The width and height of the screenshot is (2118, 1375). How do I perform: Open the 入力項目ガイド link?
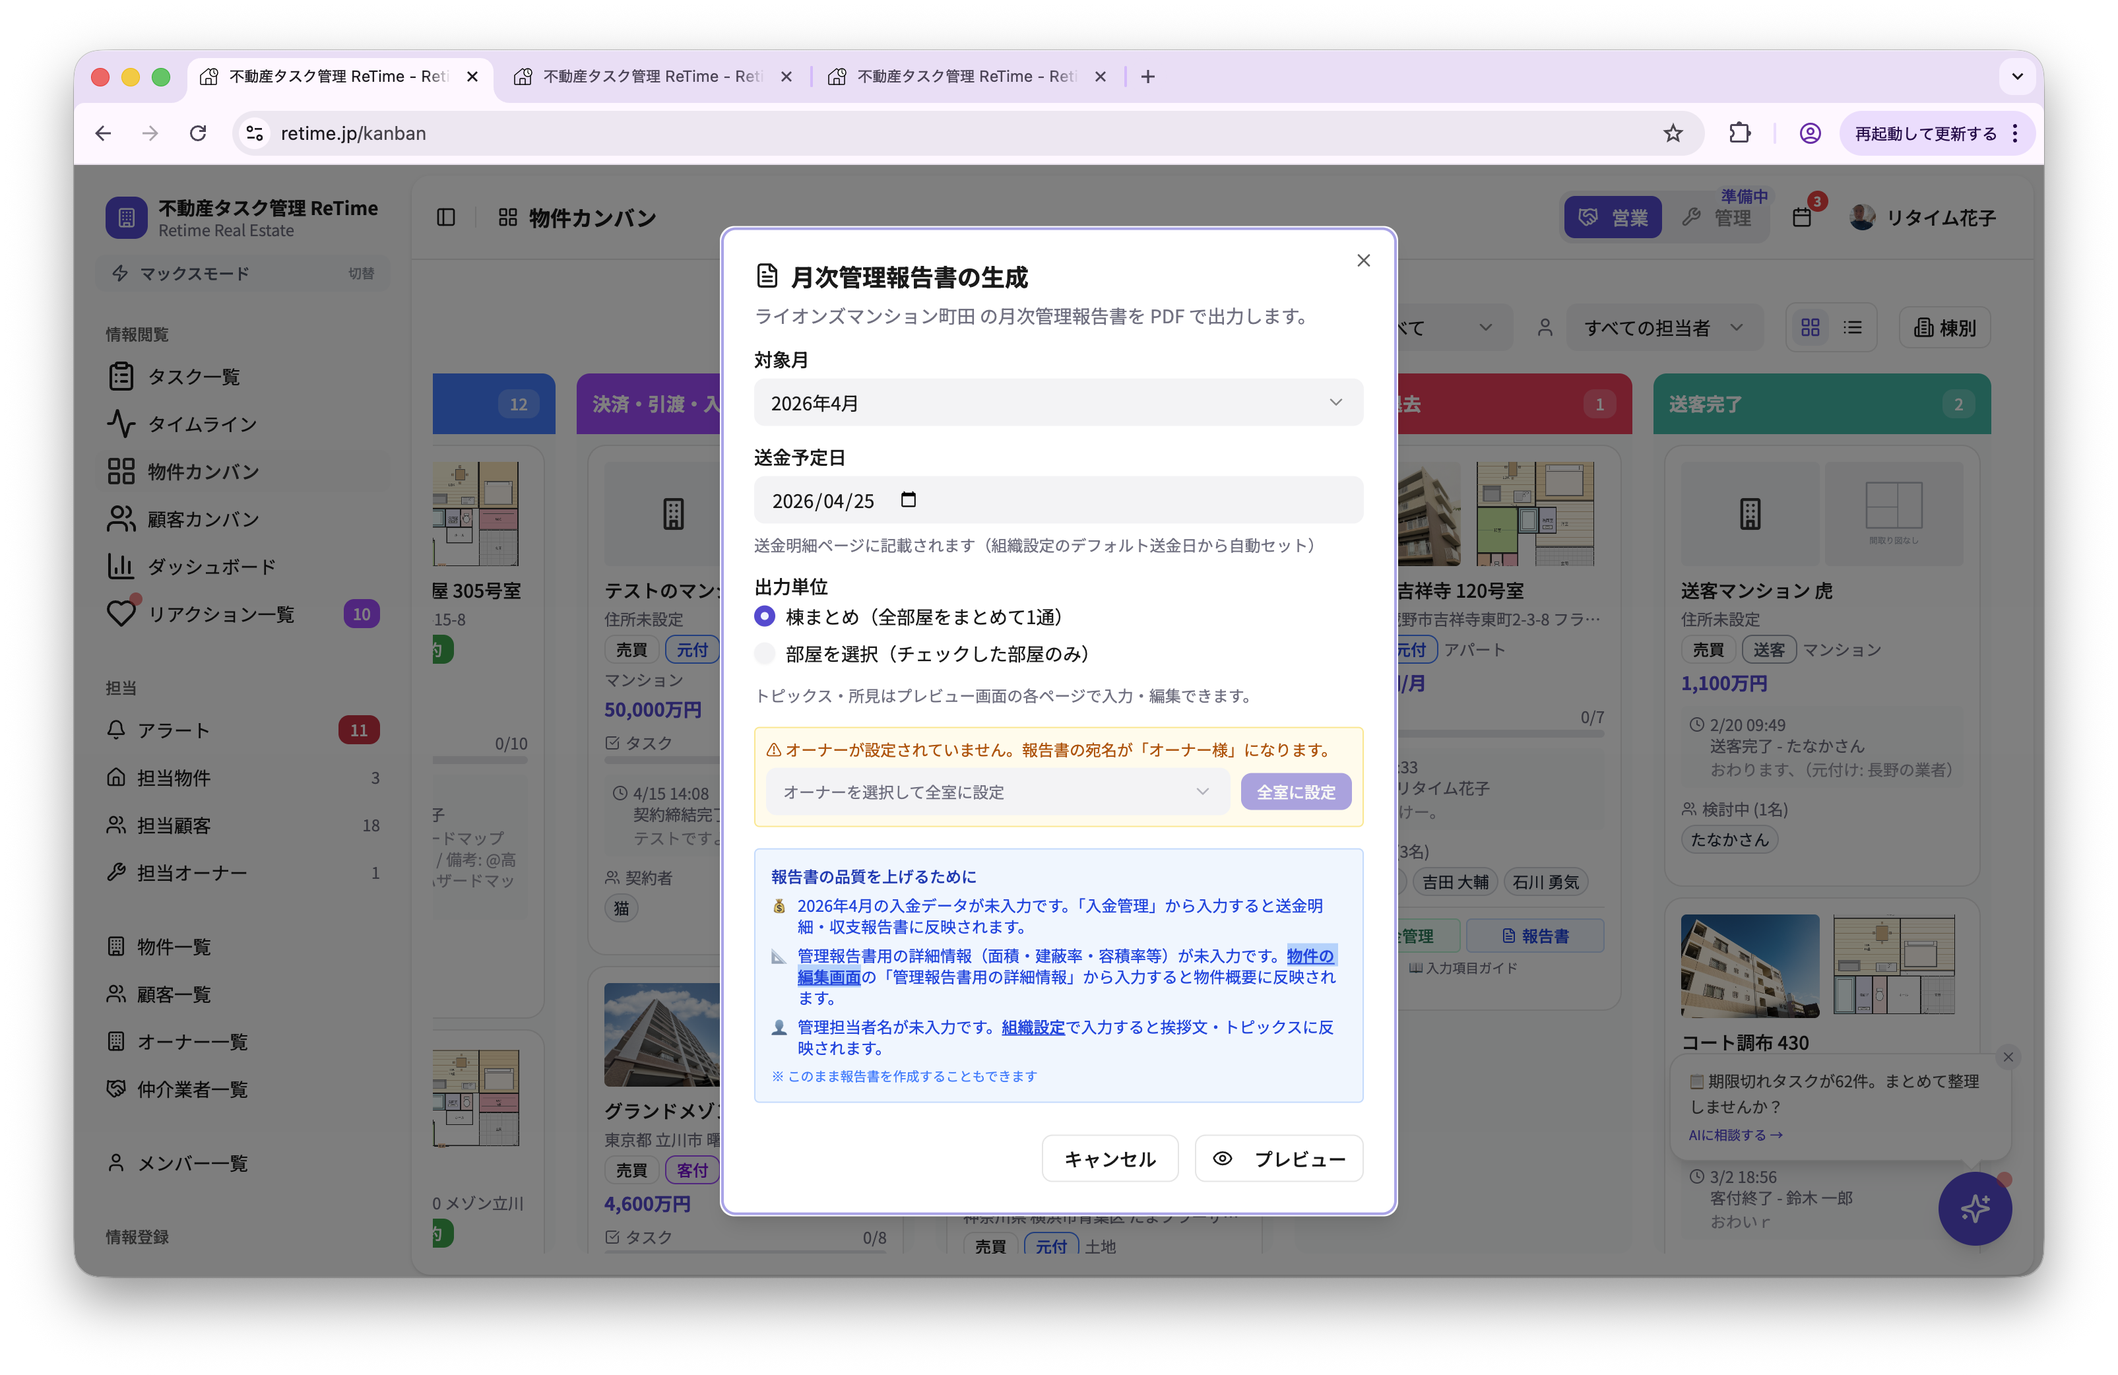tap(1462, 969)
